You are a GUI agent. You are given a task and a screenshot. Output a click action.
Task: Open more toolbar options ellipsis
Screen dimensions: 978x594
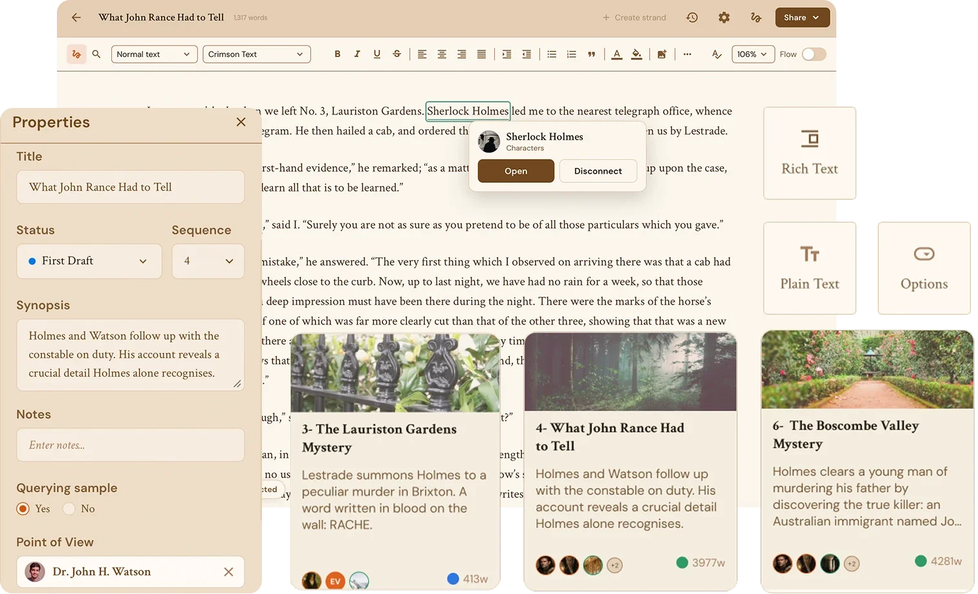pyautogui.click(x=687, y=54)
